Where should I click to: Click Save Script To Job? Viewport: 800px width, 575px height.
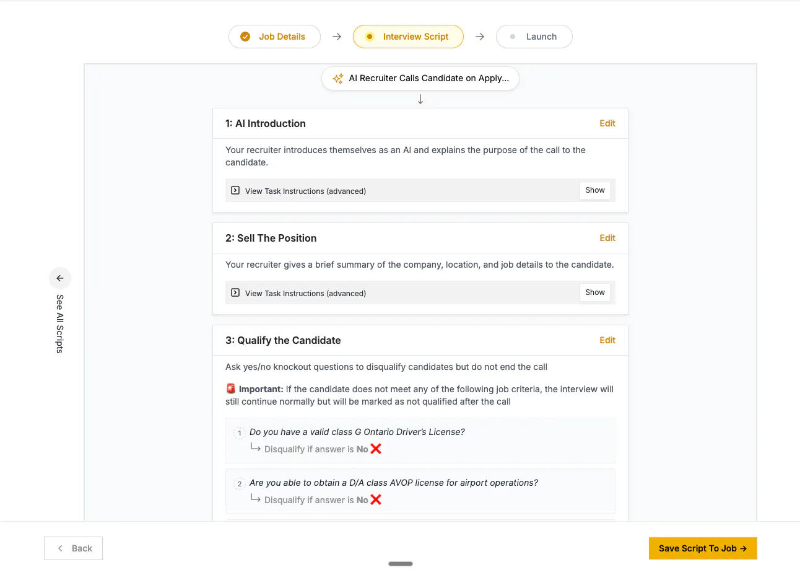[x=703, y=548]
